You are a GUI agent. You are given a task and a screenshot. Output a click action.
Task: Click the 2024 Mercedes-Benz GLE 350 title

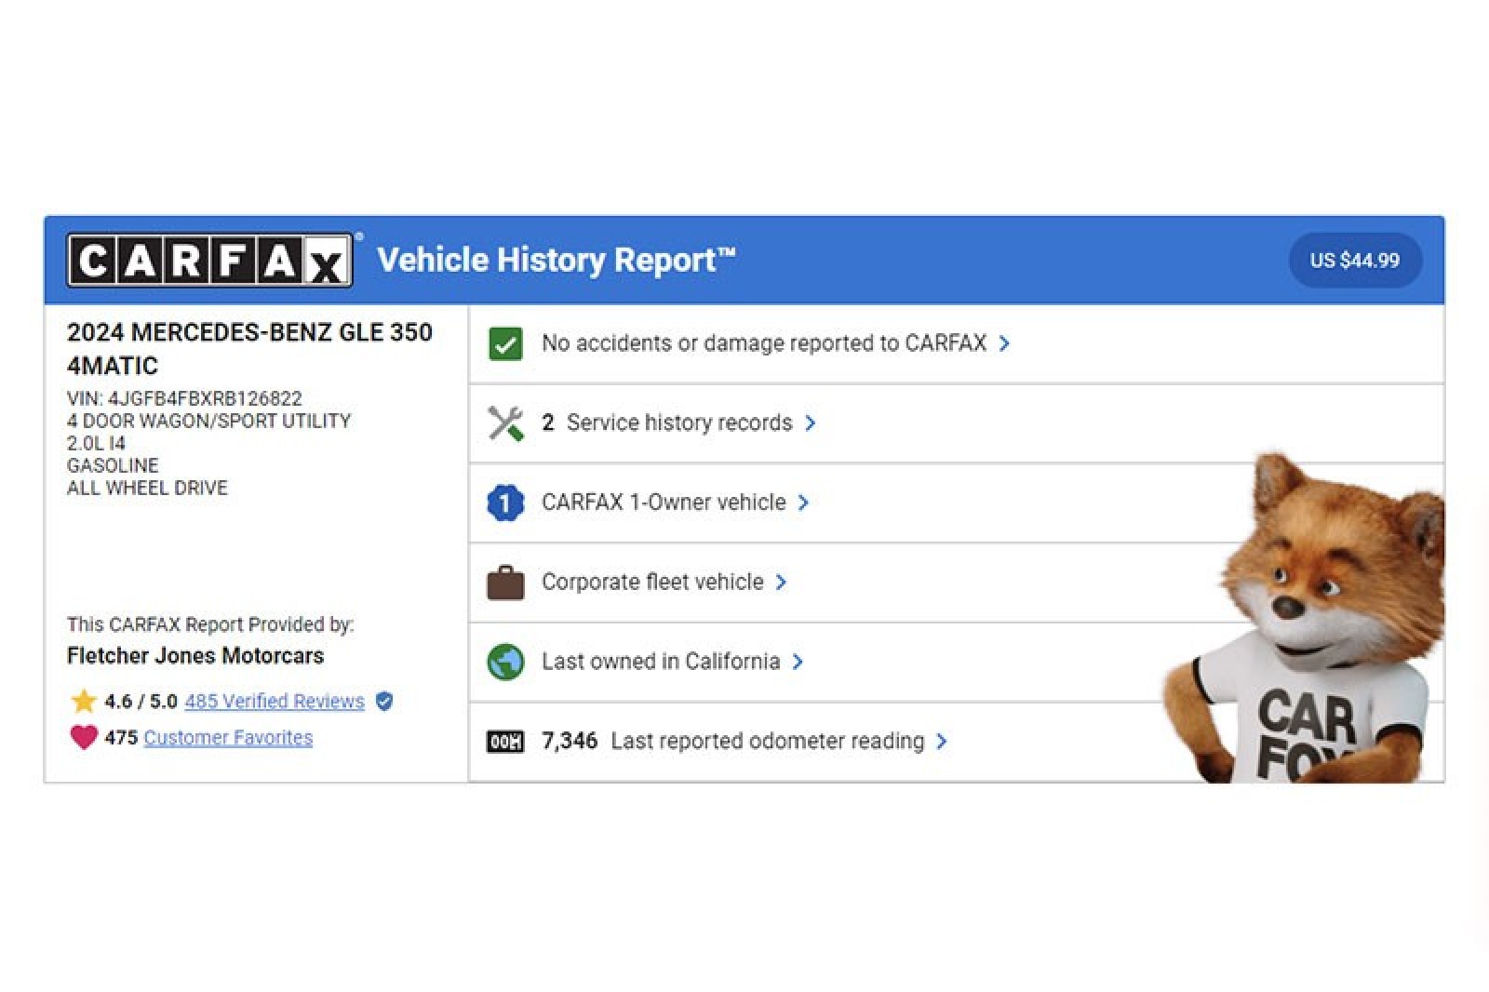click(x=249, y=349)
